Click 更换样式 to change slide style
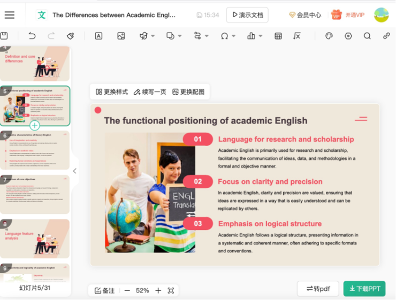396x300 pixels. click(x=112, y=92)
